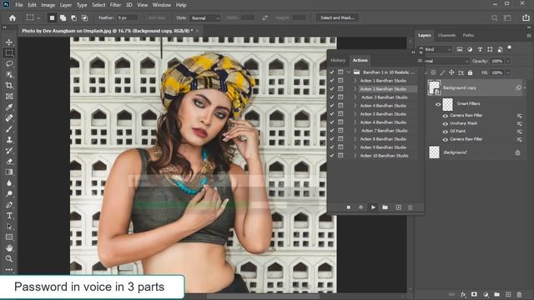Hide the Oil Paint filter
Viewport: 534px width, 300px height.
coord(445,132)
